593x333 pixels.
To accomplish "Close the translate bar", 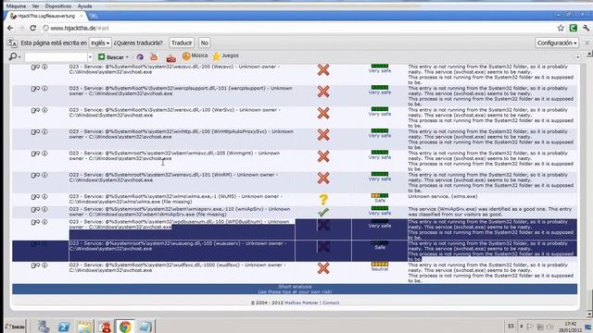I will coord(587,43).
